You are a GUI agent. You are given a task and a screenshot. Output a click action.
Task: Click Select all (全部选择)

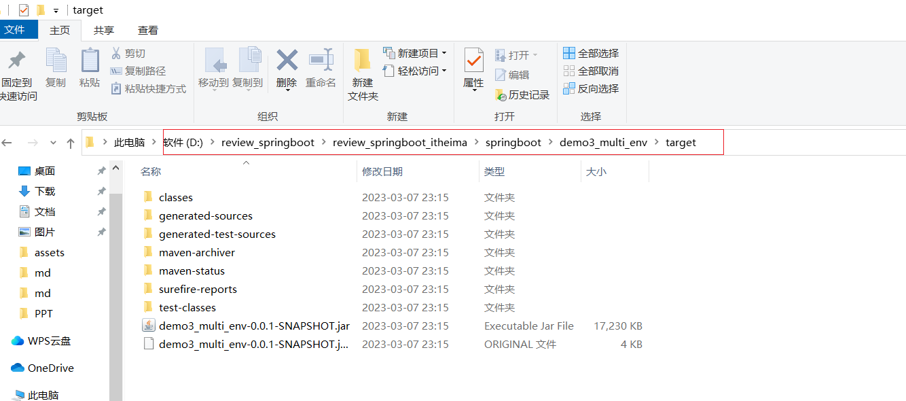[x=591, y=53]
